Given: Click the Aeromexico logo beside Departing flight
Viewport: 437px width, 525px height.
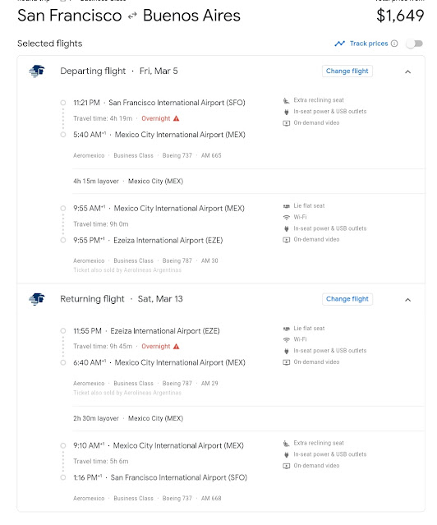Looking at the screenshot, I should point(37,71).
